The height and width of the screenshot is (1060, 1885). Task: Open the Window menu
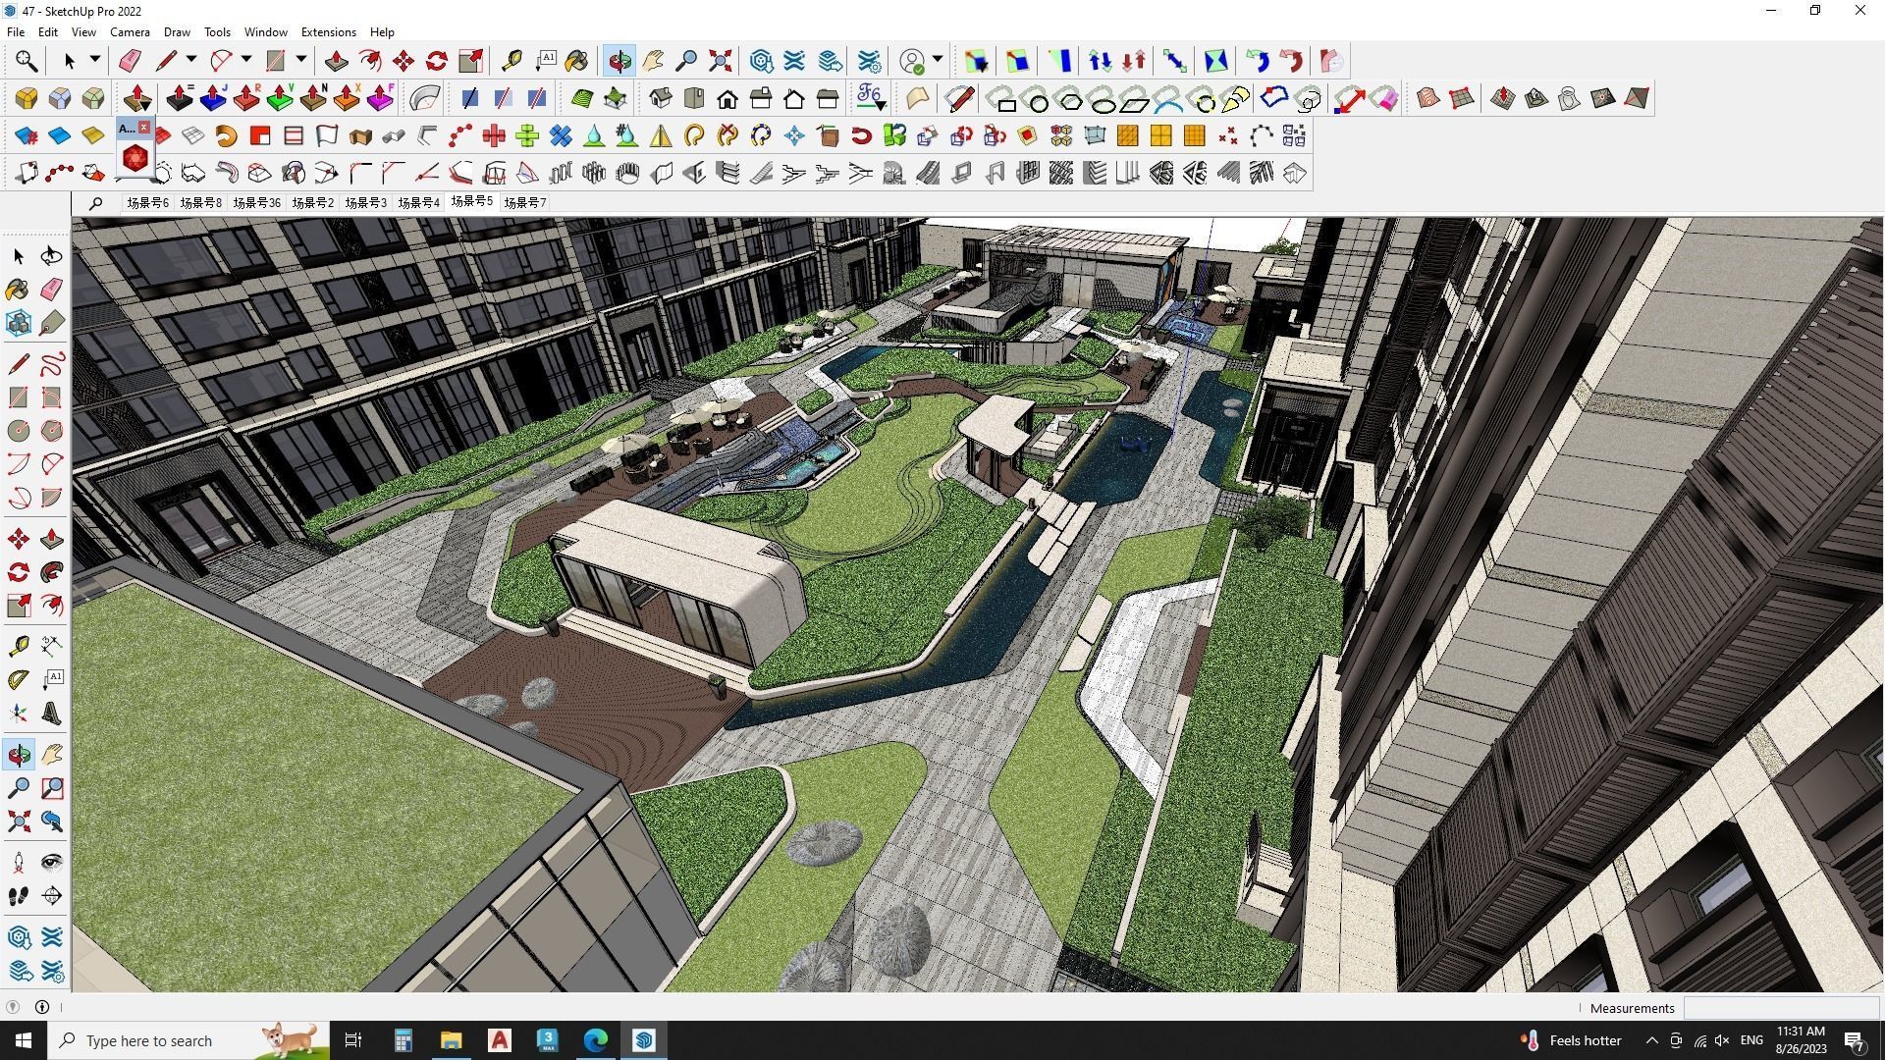[265, 32]
